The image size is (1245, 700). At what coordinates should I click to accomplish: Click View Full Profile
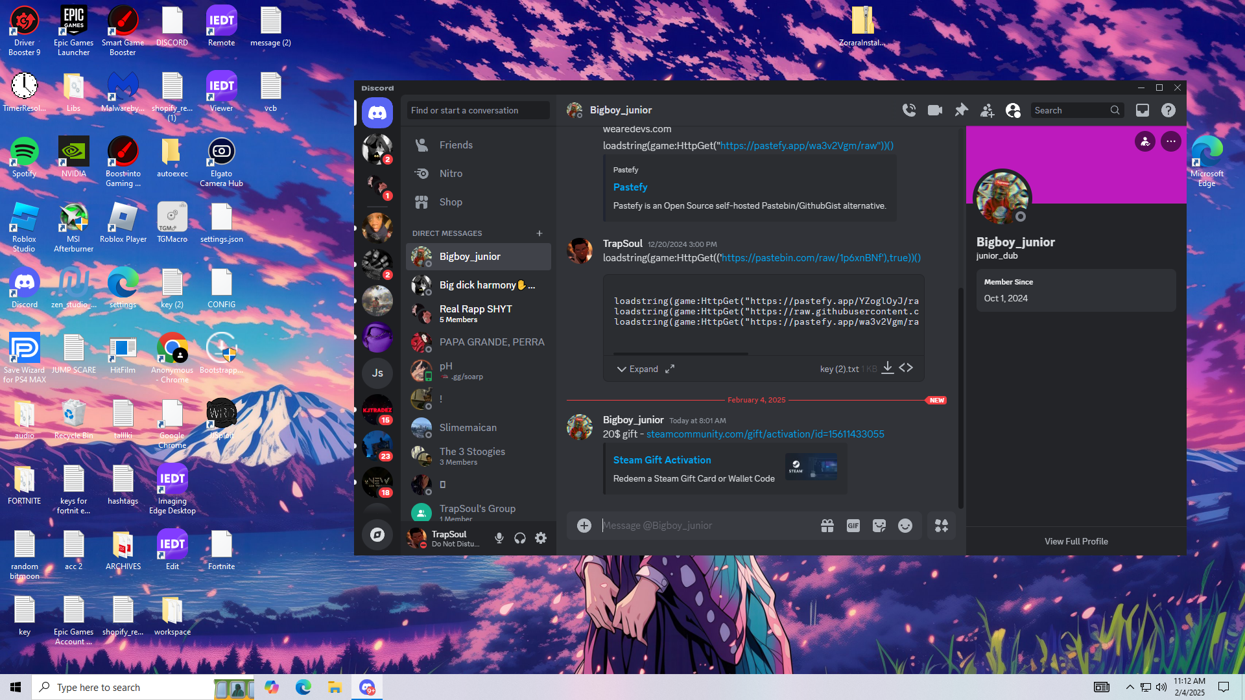(1076, 541)
